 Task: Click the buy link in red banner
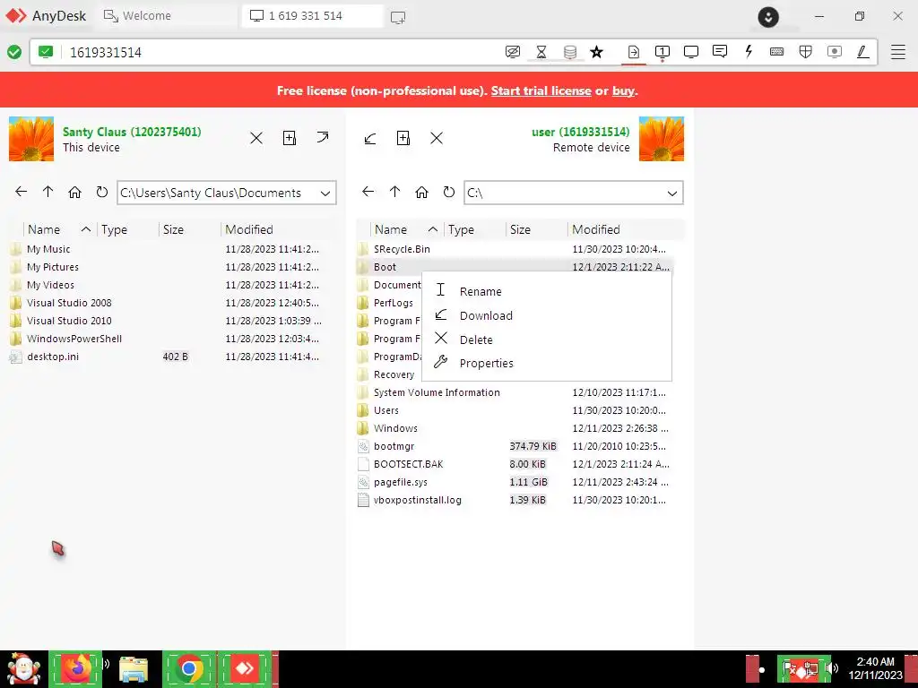624,90
